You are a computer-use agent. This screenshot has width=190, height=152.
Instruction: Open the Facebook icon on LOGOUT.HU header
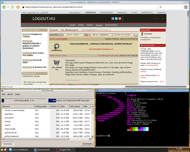click(112, 19)
